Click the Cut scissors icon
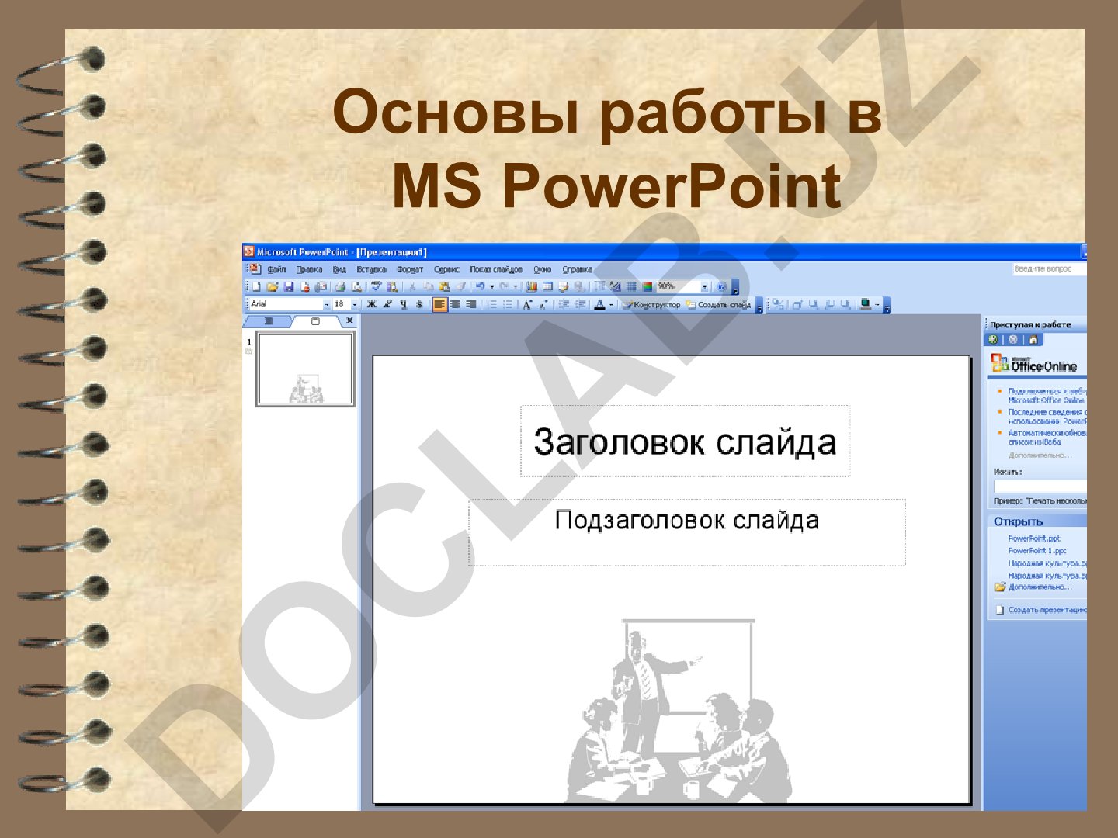Screen dimensions: 1118x838 412,286
